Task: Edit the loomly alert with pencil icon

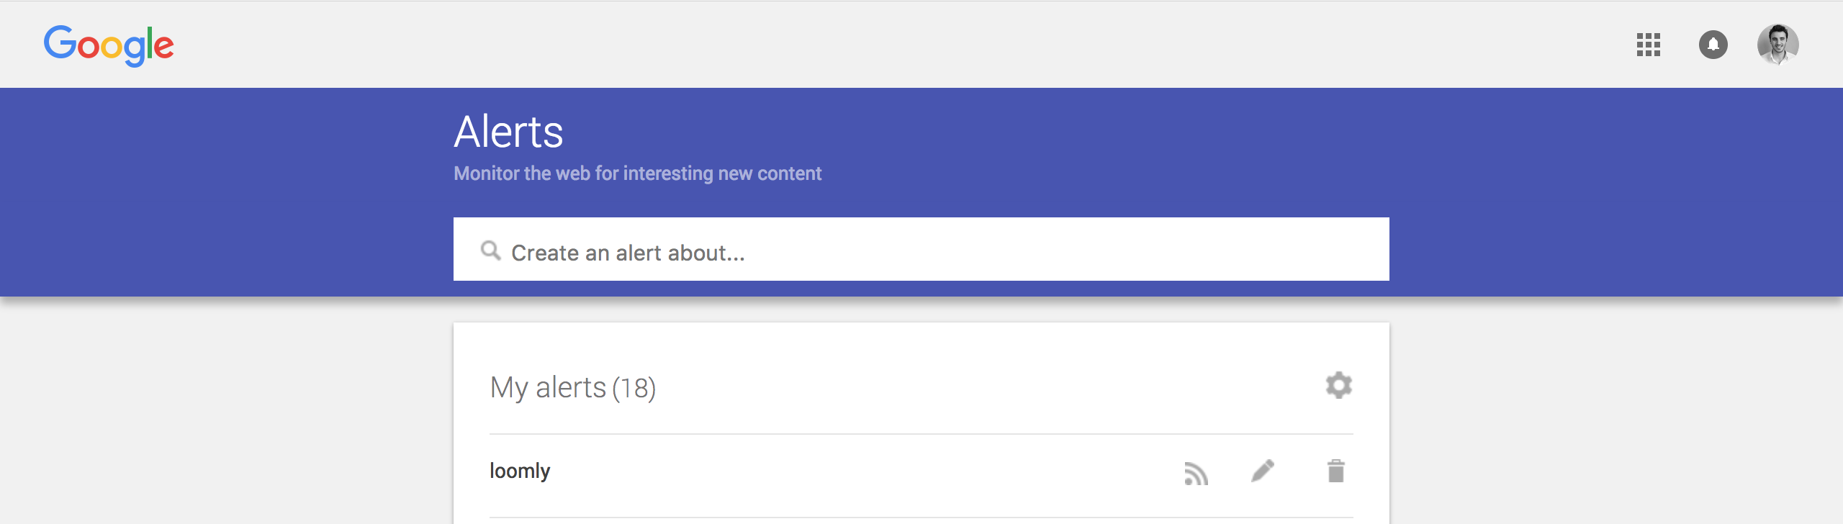Action: (x=1263, y=471)
